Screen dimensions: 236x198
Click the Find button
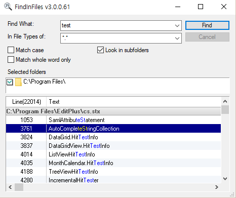tap(207, 25)
